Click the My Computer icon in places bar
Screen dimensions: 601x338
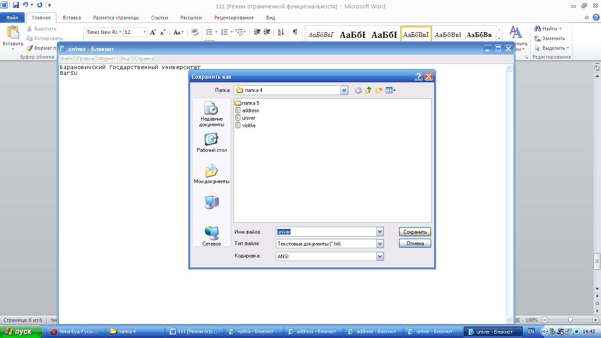pyautogui.click(x=212, y=202)
